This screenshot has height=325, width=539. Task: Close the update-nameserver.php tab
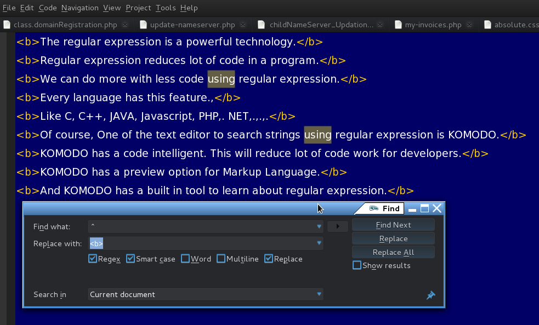point(243,25)
